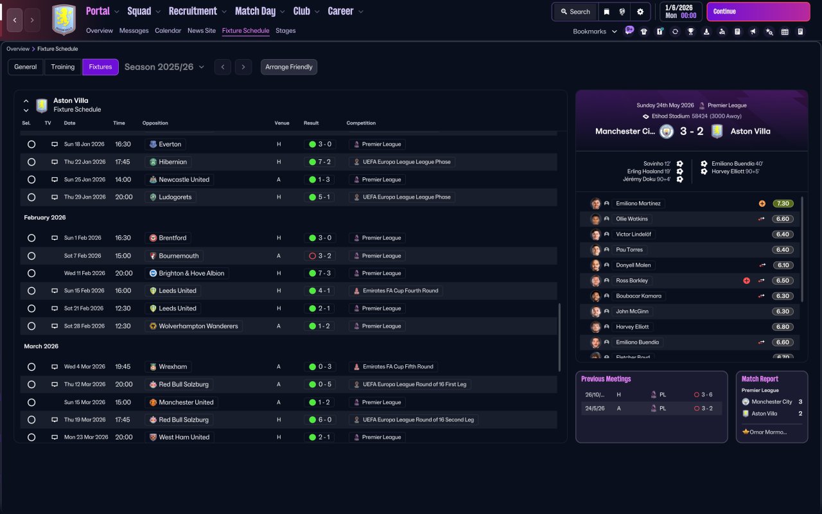Click the Hibernian club badge icon
Image resolution: width=822 pixels, height=514 pixels.
coord(153,162)
